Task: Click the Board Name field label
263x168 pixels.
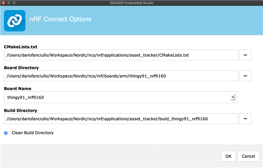Action: pyautogui.click(x=18, y=89)
